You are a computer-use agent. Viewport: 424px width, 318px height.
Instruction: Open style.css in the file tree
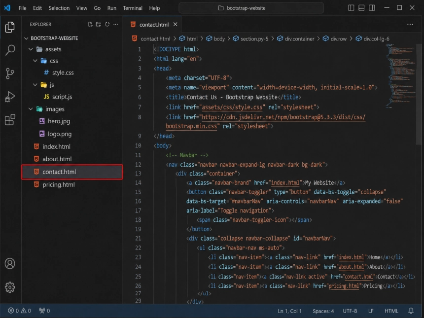(x=72, y=73)
